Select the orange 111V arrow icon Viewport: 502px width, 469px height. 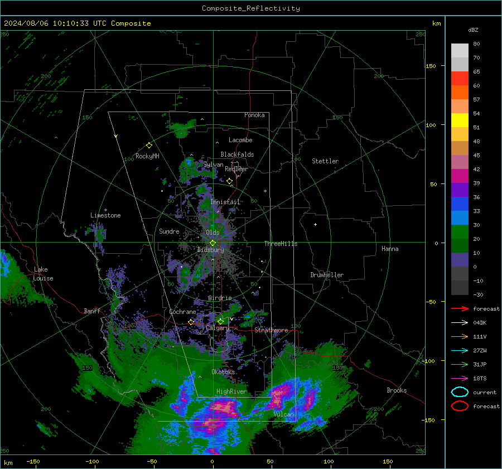[460, 336]
